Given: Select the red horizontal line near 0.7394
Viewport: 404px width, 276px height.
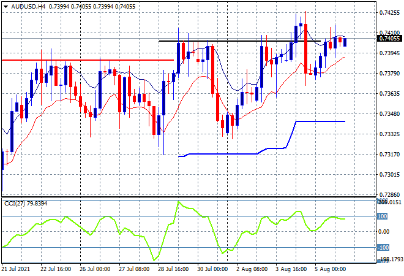Looking at the screenshot, I should (92, 60).
